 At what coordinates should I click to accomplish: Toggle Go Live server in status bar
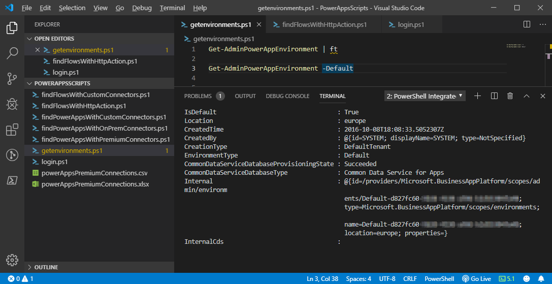[x=477, y=279]
